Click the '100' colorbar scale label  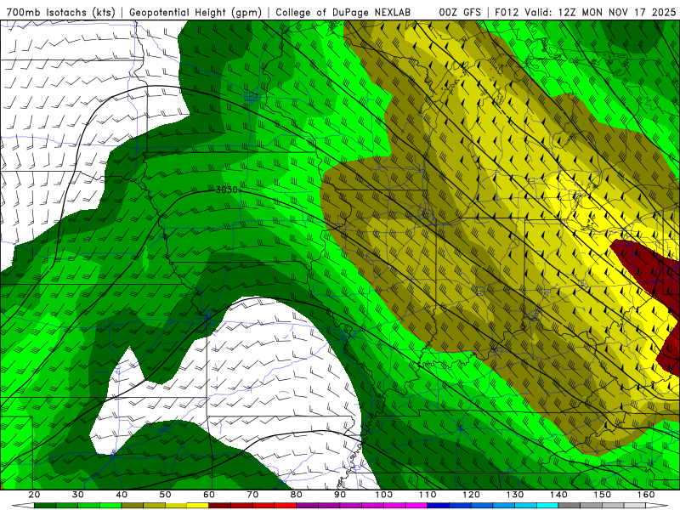[384, 495]
